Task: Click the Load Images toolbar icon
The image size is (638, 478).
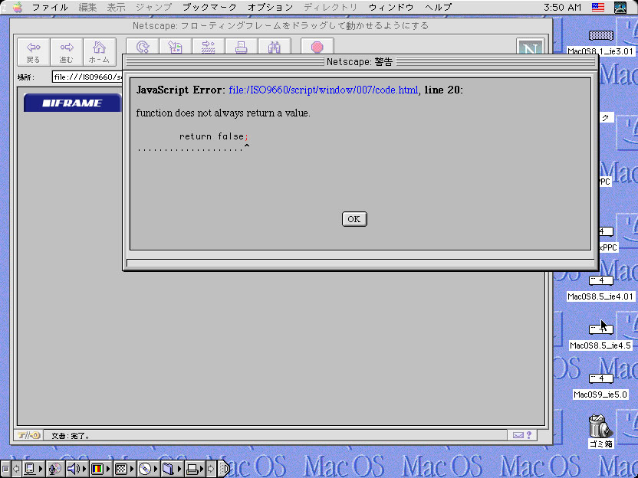Action: 176,46
